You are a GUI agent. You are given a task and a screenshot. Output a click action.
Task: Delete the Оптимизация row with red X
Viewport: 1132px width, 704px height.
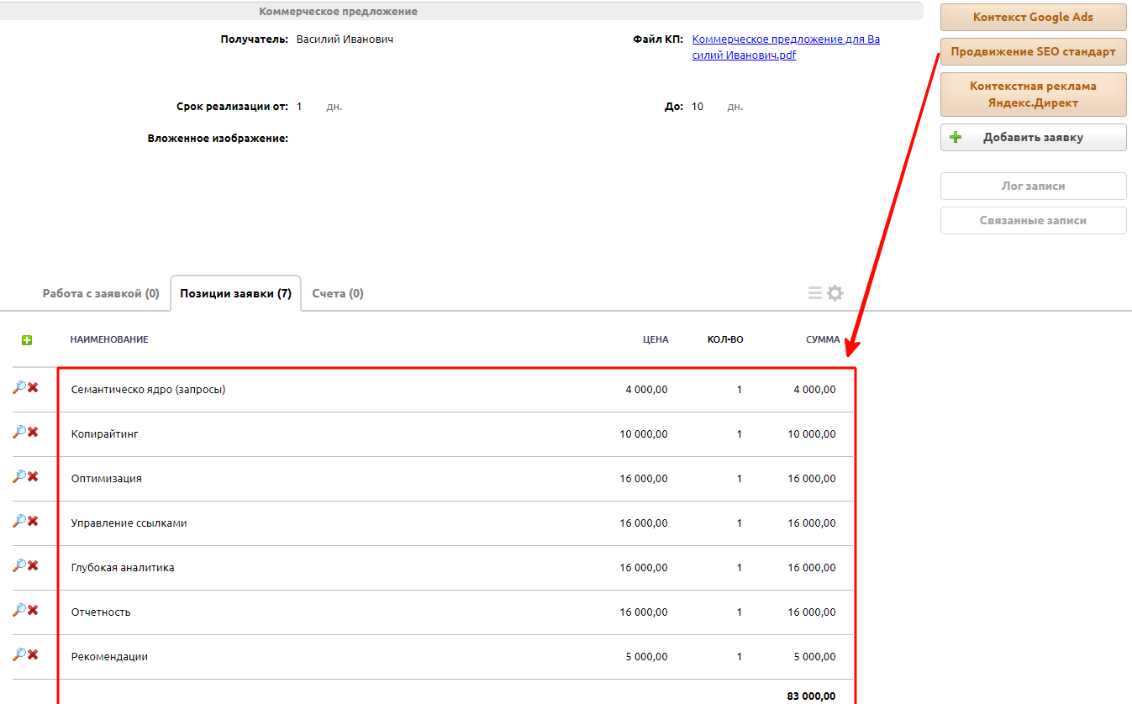tap(33, 476)
